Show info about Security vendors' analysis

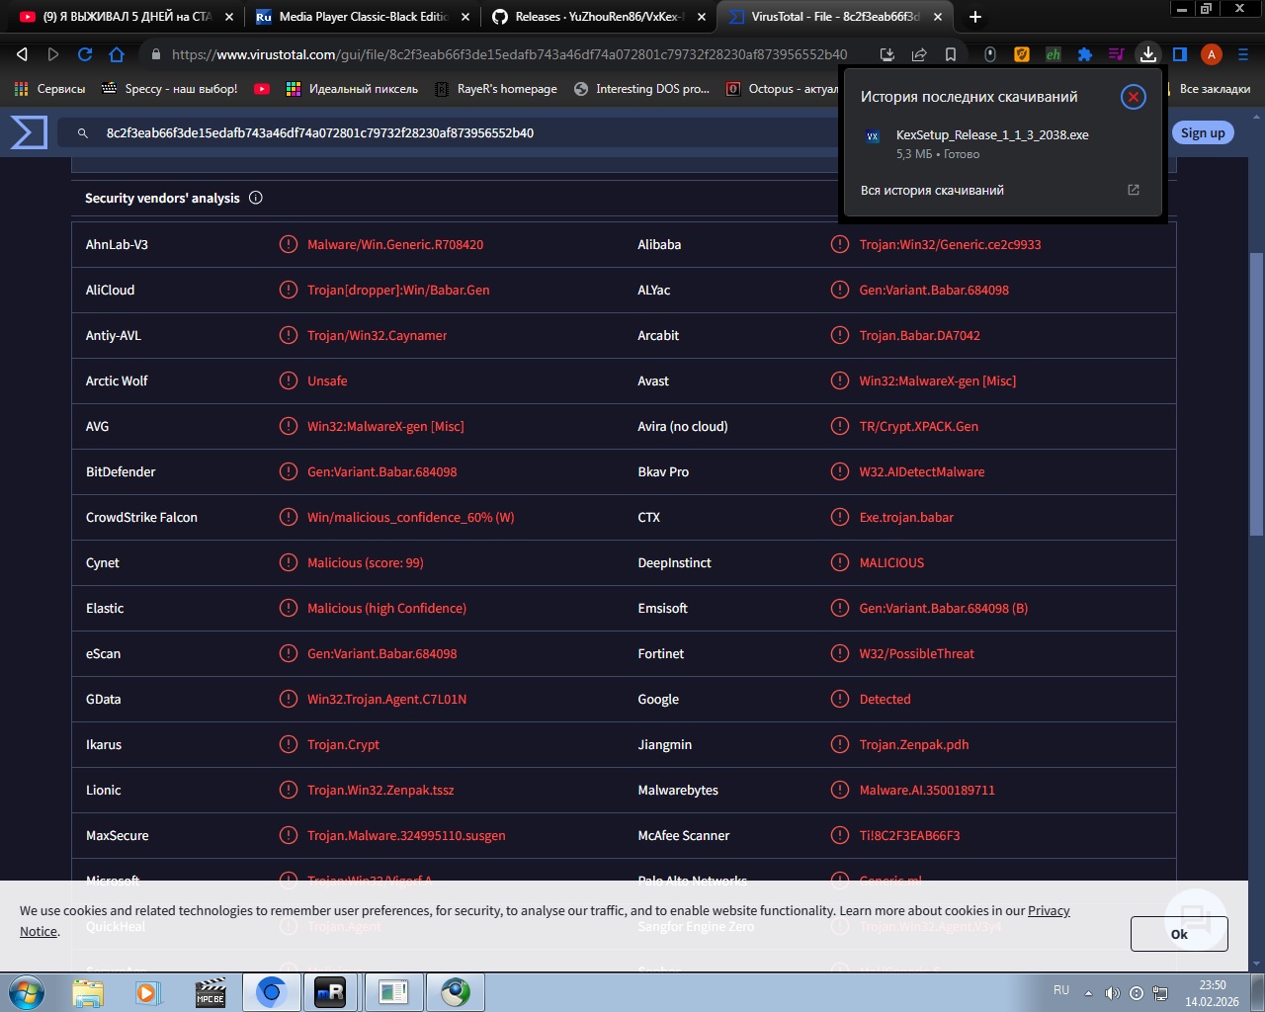[x=256, y=198]
